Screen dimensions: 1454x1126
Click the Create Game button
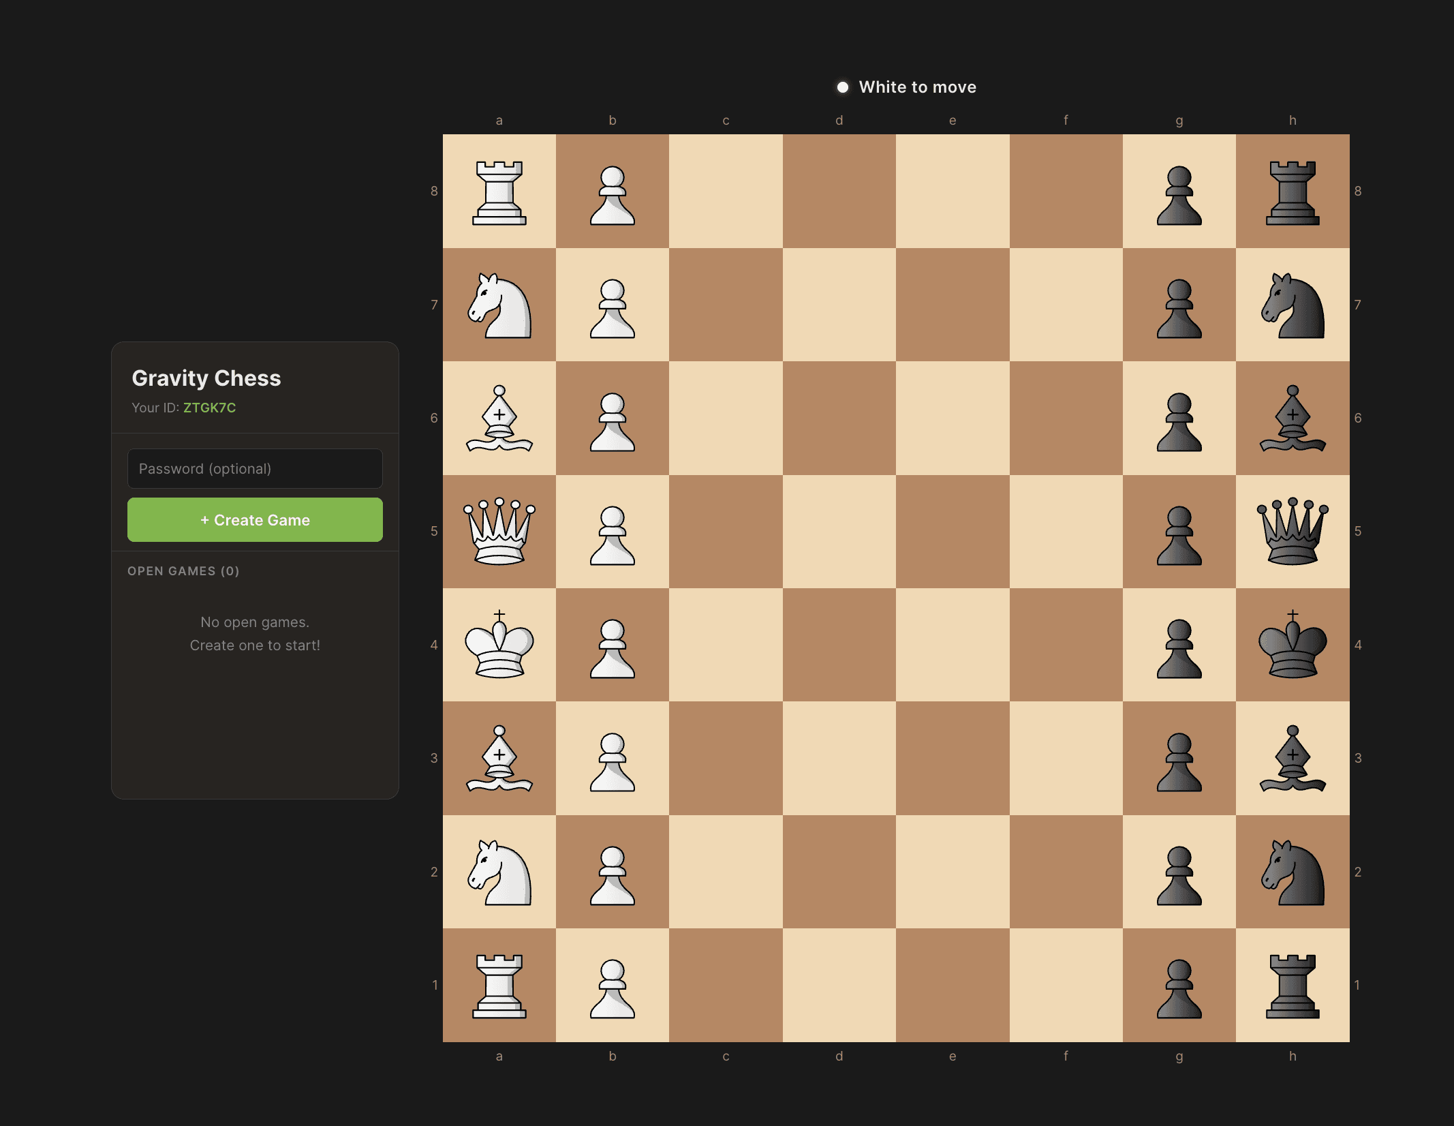point(255,520)
